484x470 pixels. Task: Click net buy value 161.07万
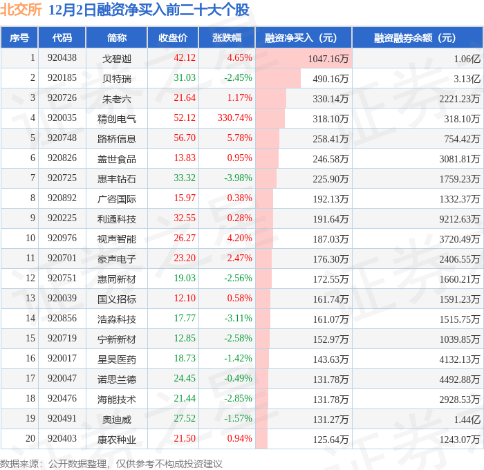[331, 319]
